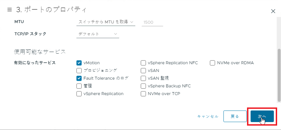
Task: Check the NVMe over RDMA checkbox
Action: [212, 63]
